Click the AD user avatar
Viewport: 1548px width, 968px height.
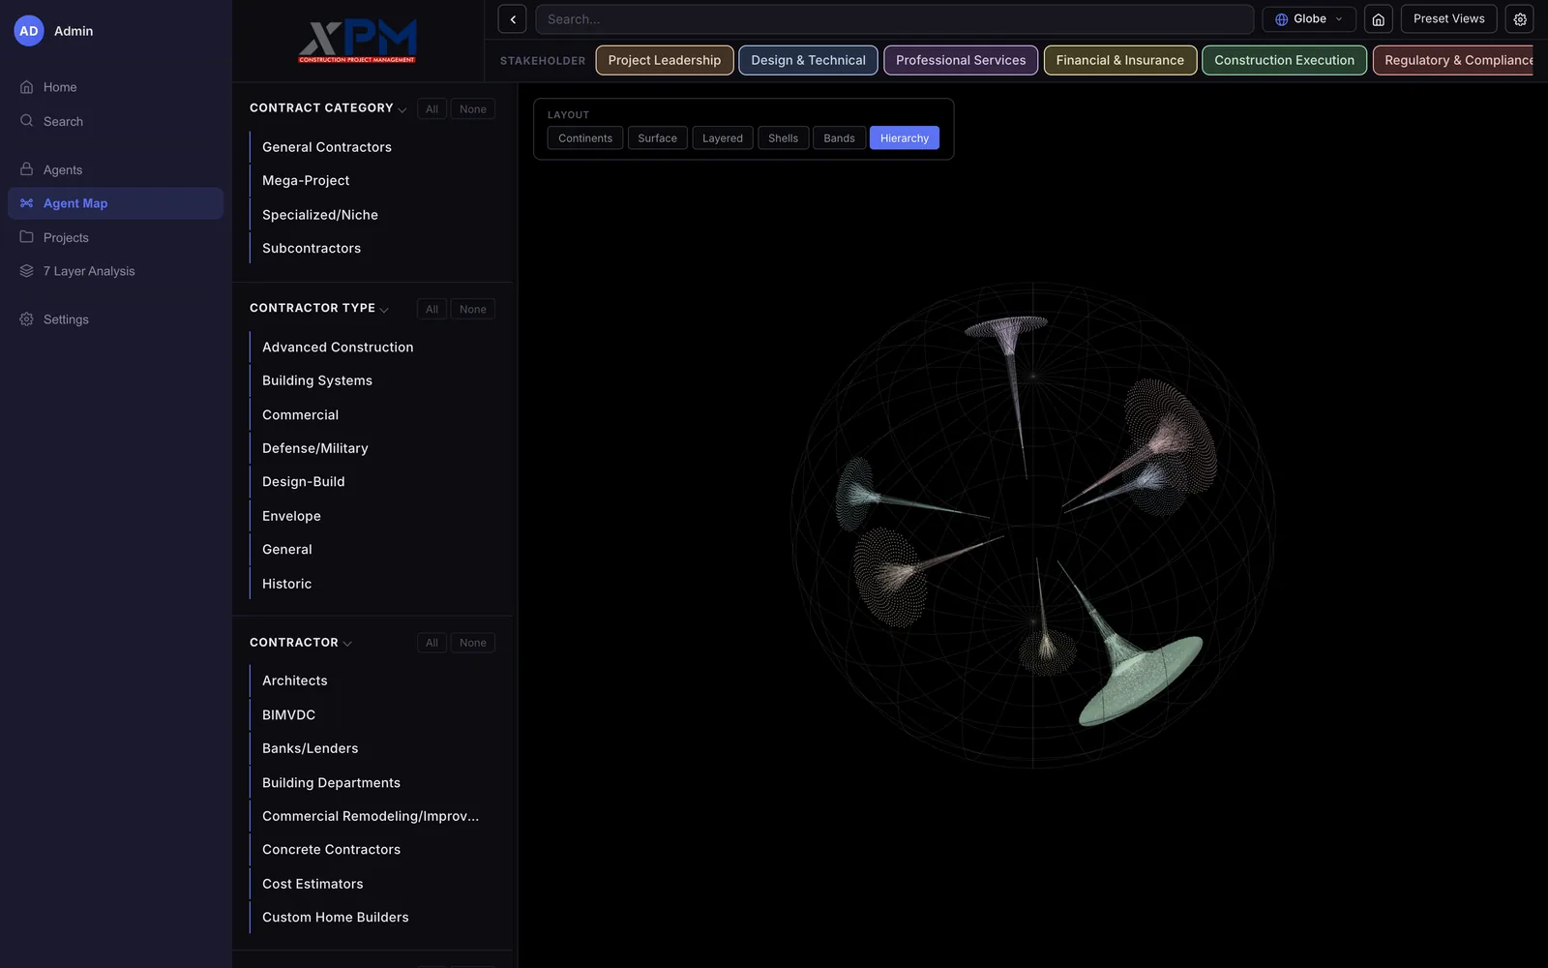tap(29, 31)
